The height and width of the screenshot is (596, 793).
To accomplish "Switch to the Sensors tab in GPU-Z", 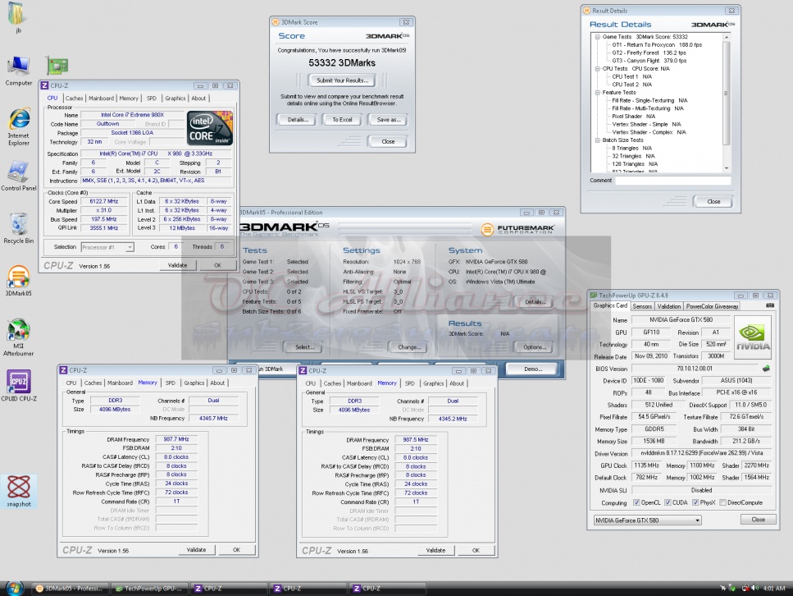I will (x=642, y=306).
